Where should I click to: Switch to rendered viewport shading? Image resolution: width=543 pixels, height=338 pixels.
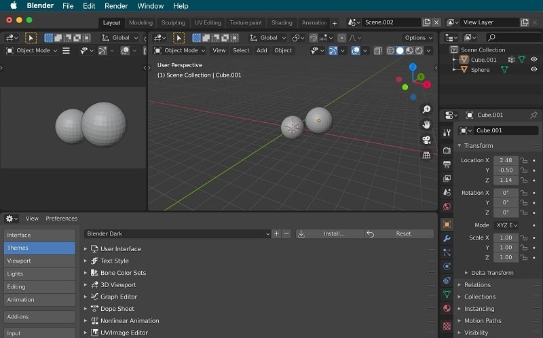(419, 50)
